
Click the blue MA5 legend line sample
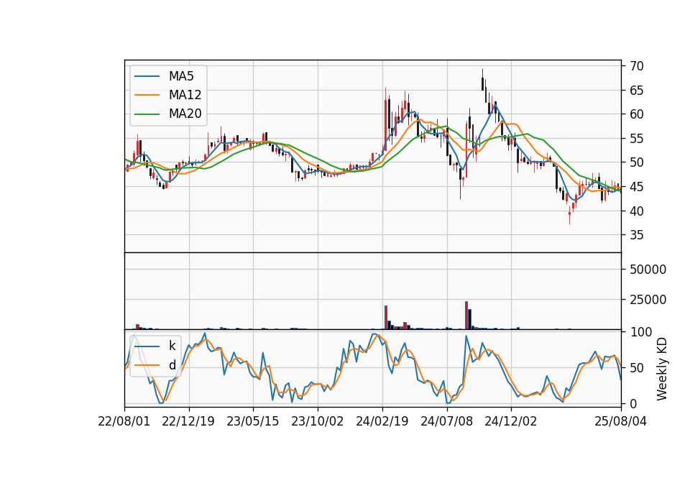[x=147, y=76]
